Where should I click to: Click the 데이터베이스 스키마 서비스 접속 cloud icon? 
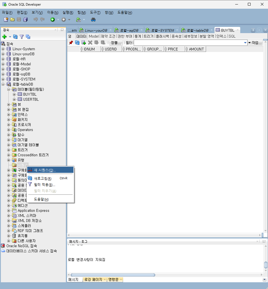[x=3, y=251]
